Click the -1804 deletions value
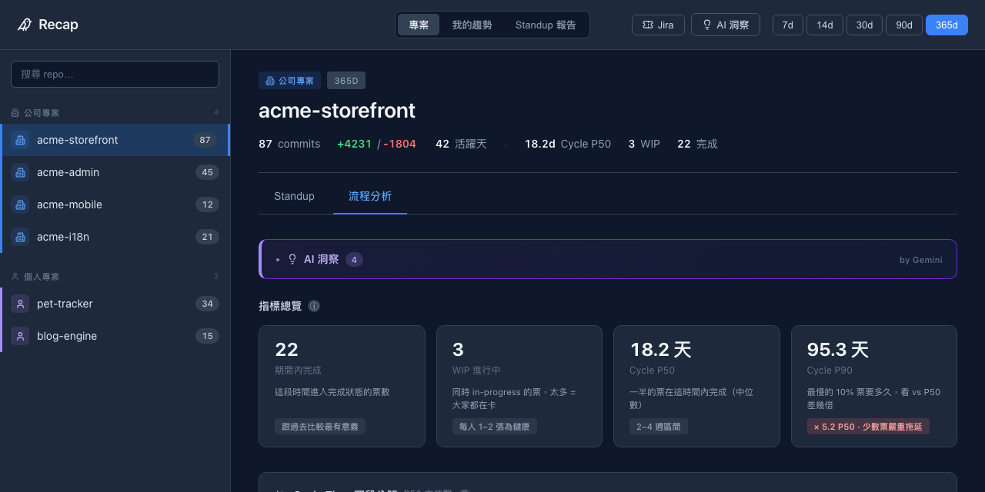Screen dimensions: 985x492 399,144
